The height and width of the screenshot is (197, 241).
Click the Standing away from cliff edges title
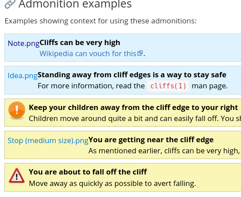(132, 75)
